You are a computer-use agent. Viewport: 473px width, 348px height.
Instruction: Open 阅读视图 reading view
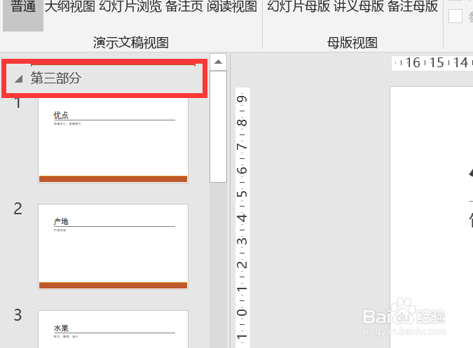[232, 6]
